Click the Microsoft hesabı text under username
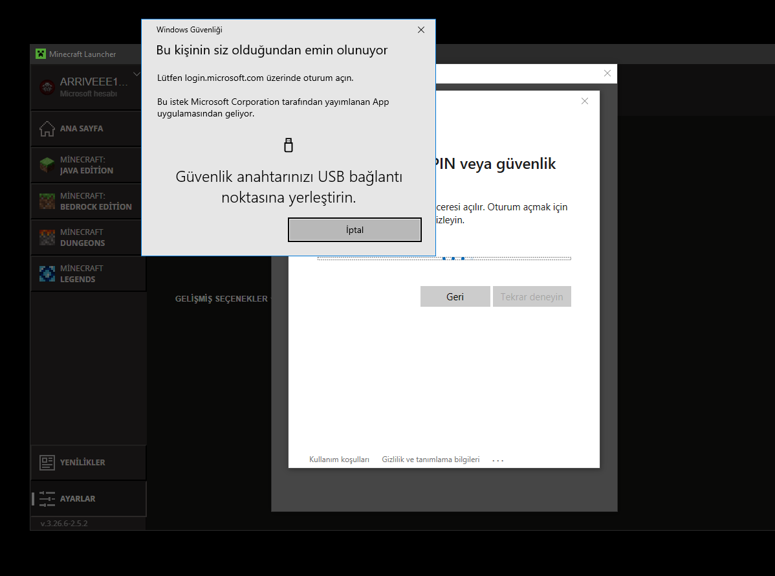This screenshot has width=775, height=576. (x=89, y=93)
